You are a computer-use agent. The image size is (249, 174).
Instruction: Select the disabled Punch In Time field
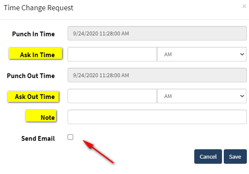(157, 33)
